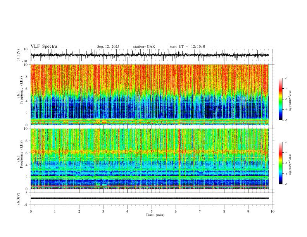Click the "VLF Spectra" plot title
307x237 pixels.
(44, 46)
